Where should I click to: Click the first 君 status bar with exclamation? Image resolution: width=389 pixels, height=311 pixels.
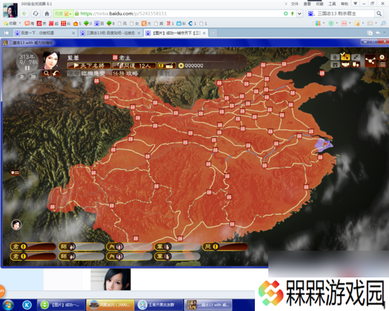(33, 247)
